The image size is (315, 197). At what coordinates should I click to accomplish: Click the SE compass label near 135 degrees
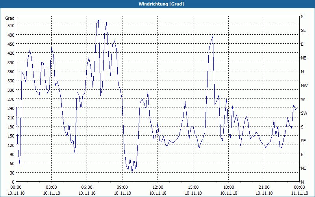point(303,141)
